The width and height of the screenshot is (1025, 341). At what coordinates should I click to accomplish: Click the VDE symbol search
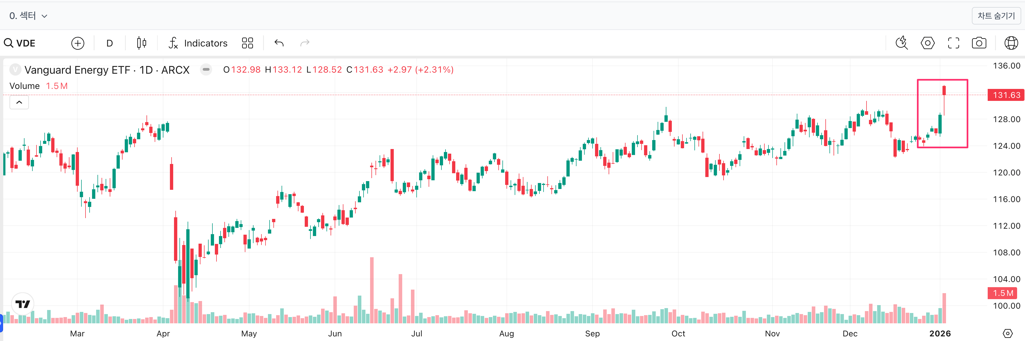[x=20, y=43]
